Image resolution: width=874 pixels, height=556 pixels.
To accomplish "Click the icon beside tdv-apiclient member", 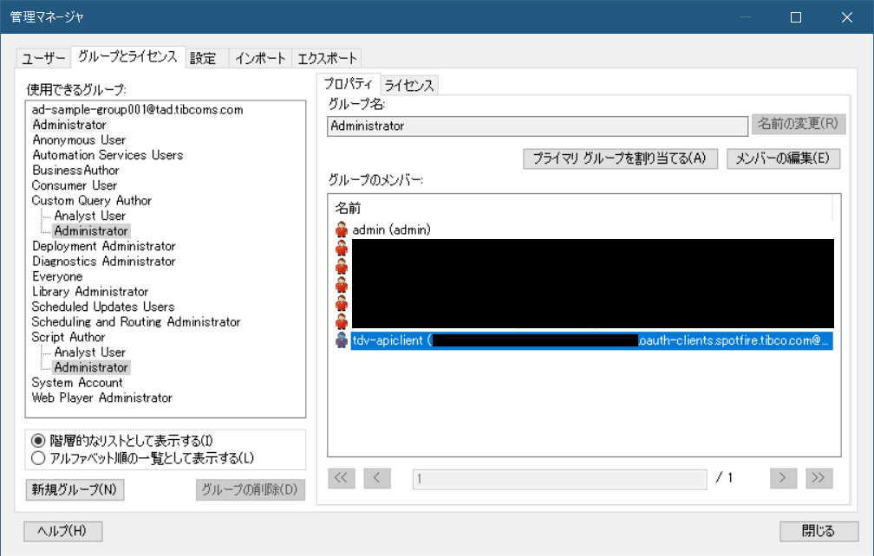I will point(341,340).
